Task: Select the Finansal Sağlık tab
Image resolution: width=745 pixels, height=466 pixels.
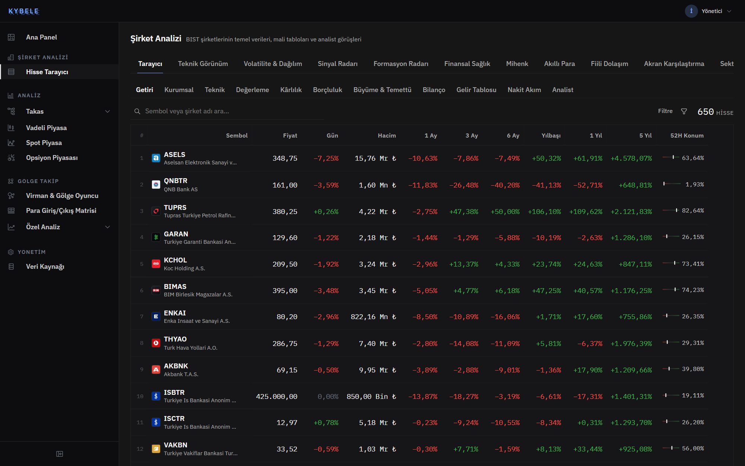Action: pos(467,64)
